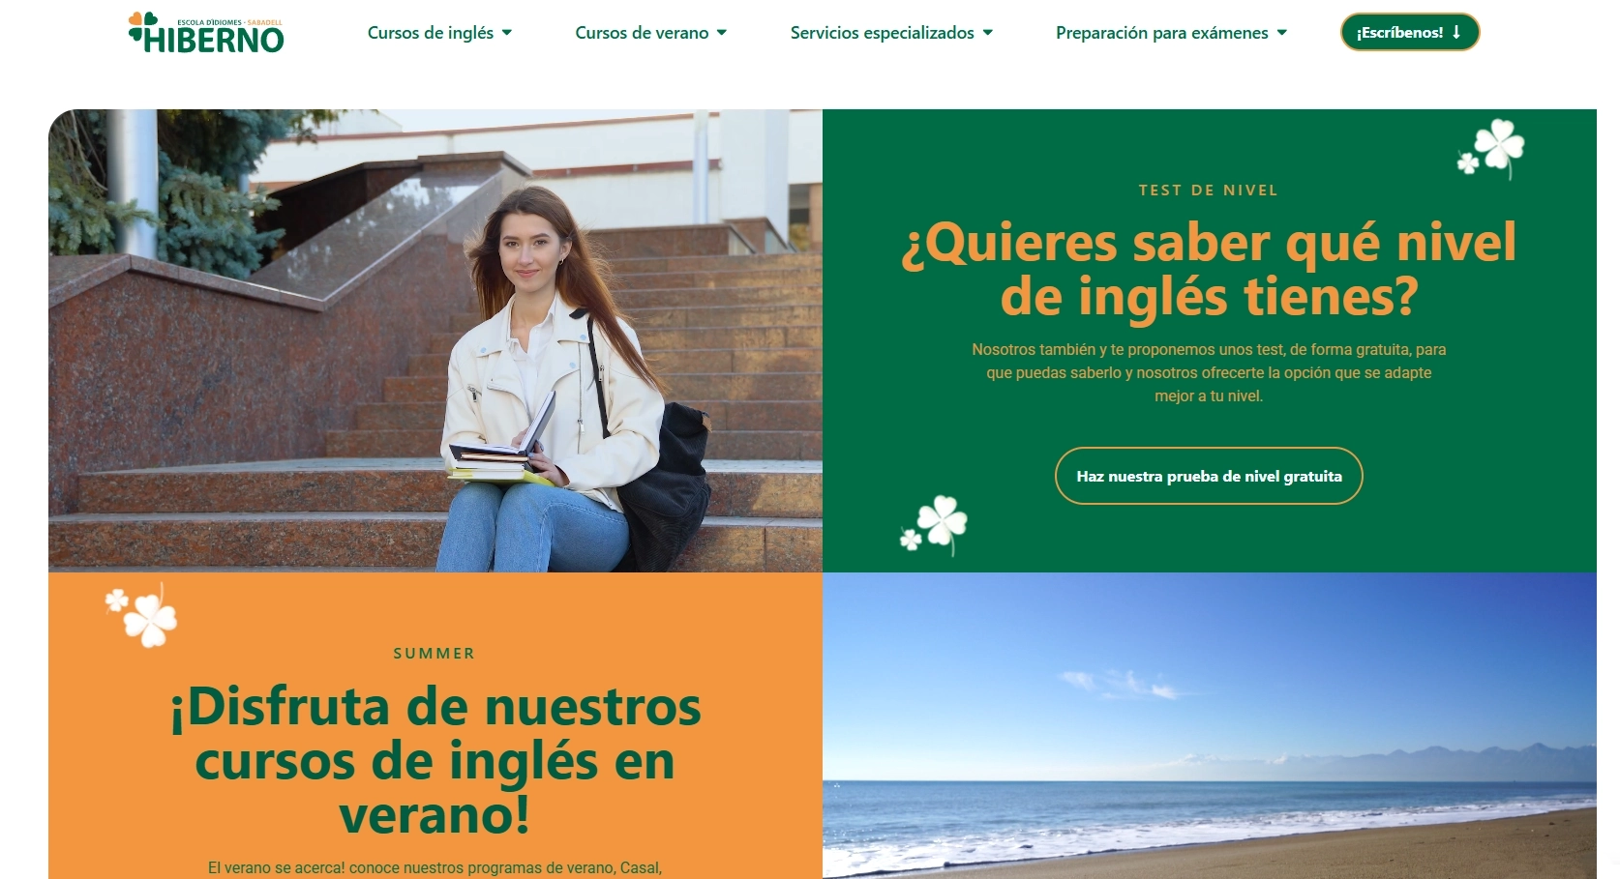
Task: Click the ¿Quieres saber qué nivel de inglés tienes? heading
Action: pyautogui.click(x=1209, y=269)
